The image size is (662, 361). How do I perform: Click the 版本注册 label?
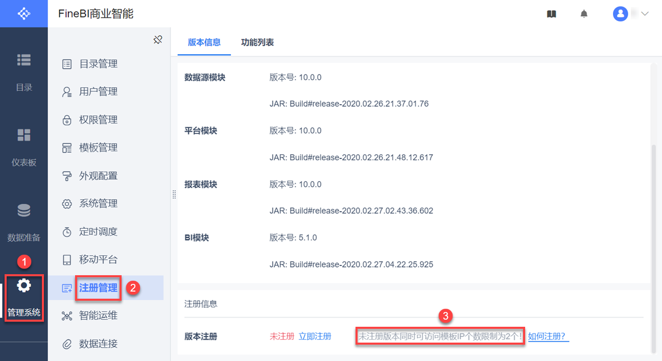pyautogui.click(x=201, y=336)
